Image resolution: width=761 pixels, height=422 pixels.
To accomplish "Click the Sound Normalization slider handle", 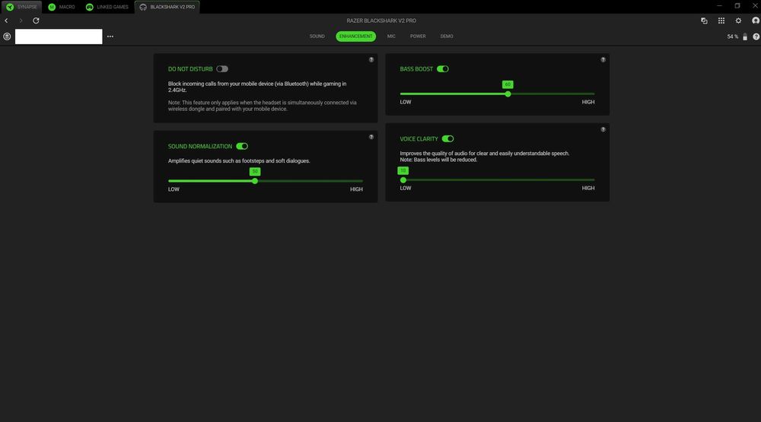I will [255, 181].
